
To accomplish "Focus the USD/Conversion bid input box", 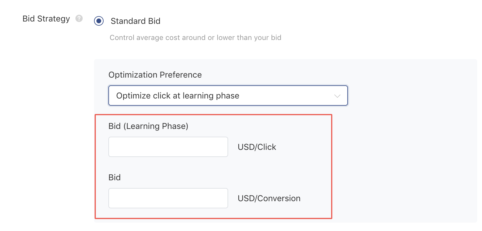I will (x=168, y=198).
